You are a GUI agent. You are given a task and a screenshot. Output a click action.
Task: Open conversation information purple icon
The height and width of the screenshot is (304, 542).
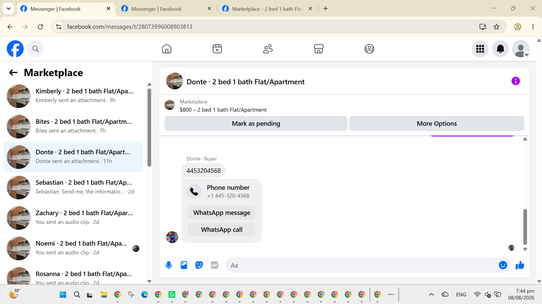(x=516, y=81)
